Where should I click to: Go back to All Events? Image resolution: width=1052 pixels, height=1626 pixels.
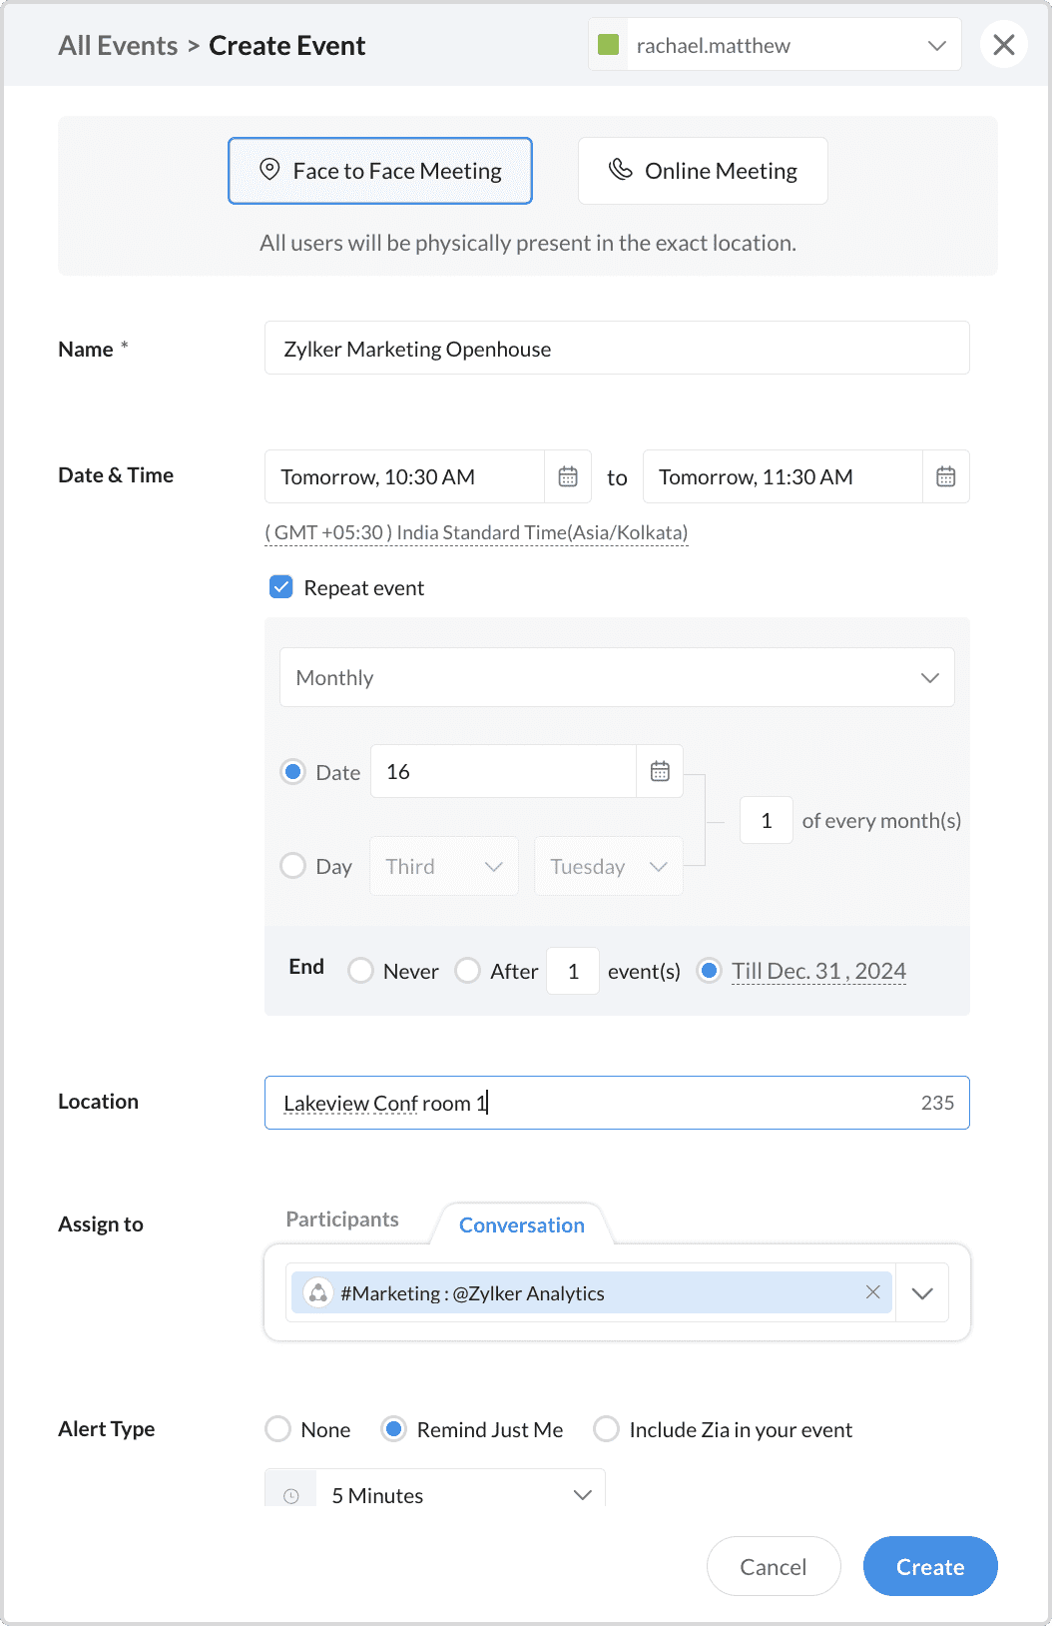pyautogui.click(x=118, y=46)
